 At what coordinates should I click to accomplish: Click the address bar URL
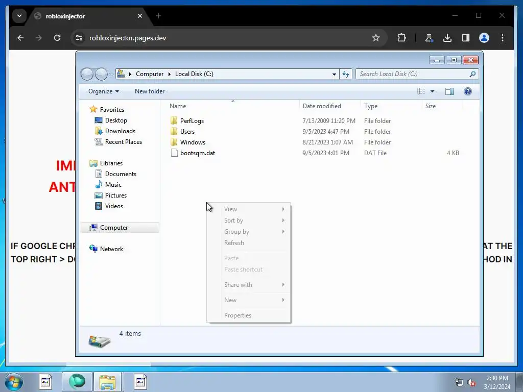(x=128, y=38)
